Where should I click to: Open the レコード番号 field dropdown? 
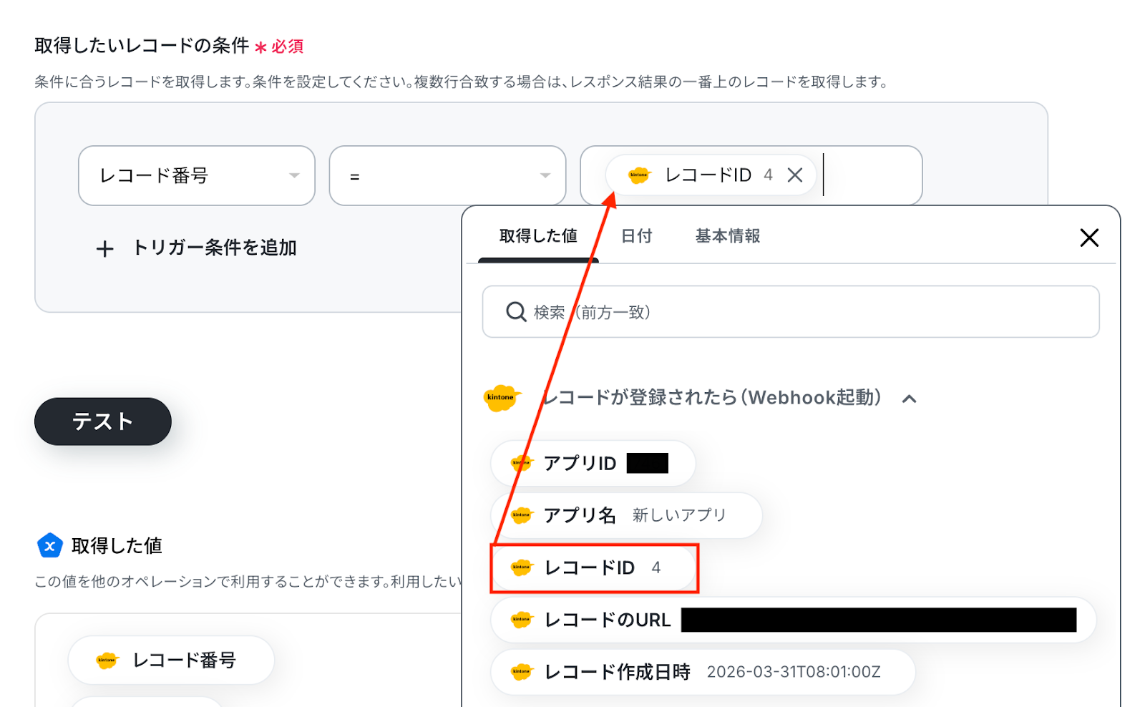point(197,176)
